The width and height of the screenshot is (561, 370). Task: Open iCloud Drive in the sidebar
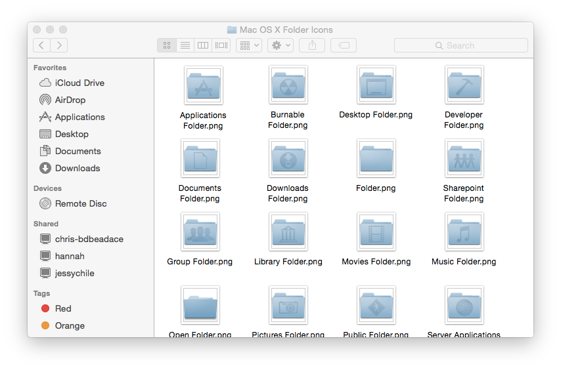point(72,83)
